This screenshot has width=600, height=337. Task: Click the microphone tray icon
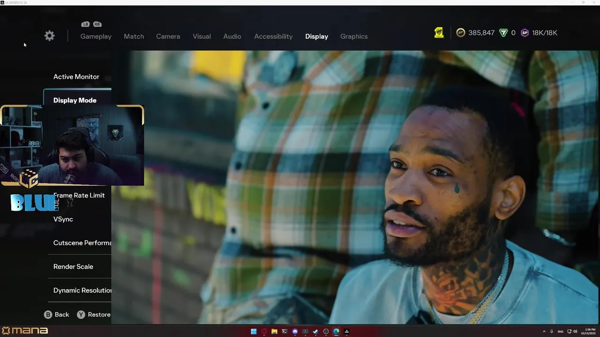click(552, 331)
